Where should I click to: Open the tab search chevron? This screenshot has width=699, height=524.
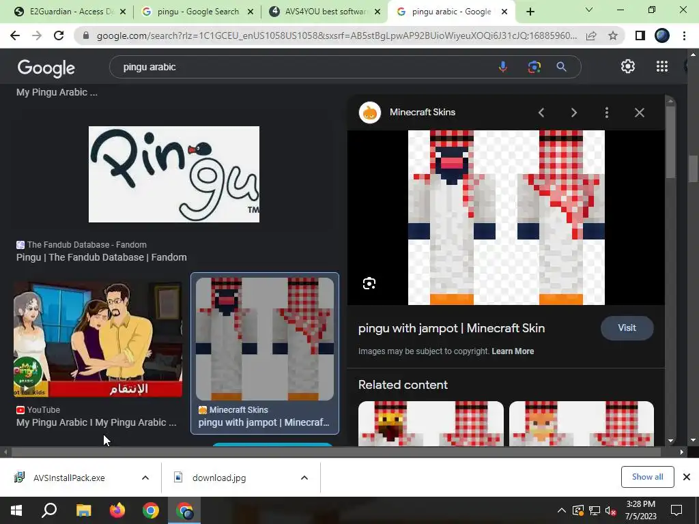tap(589, 10)
